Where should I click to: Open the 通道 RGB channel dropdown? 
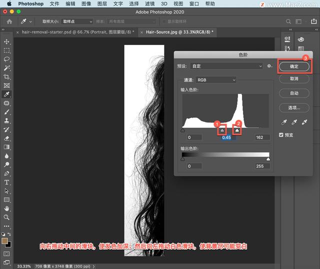216,80
